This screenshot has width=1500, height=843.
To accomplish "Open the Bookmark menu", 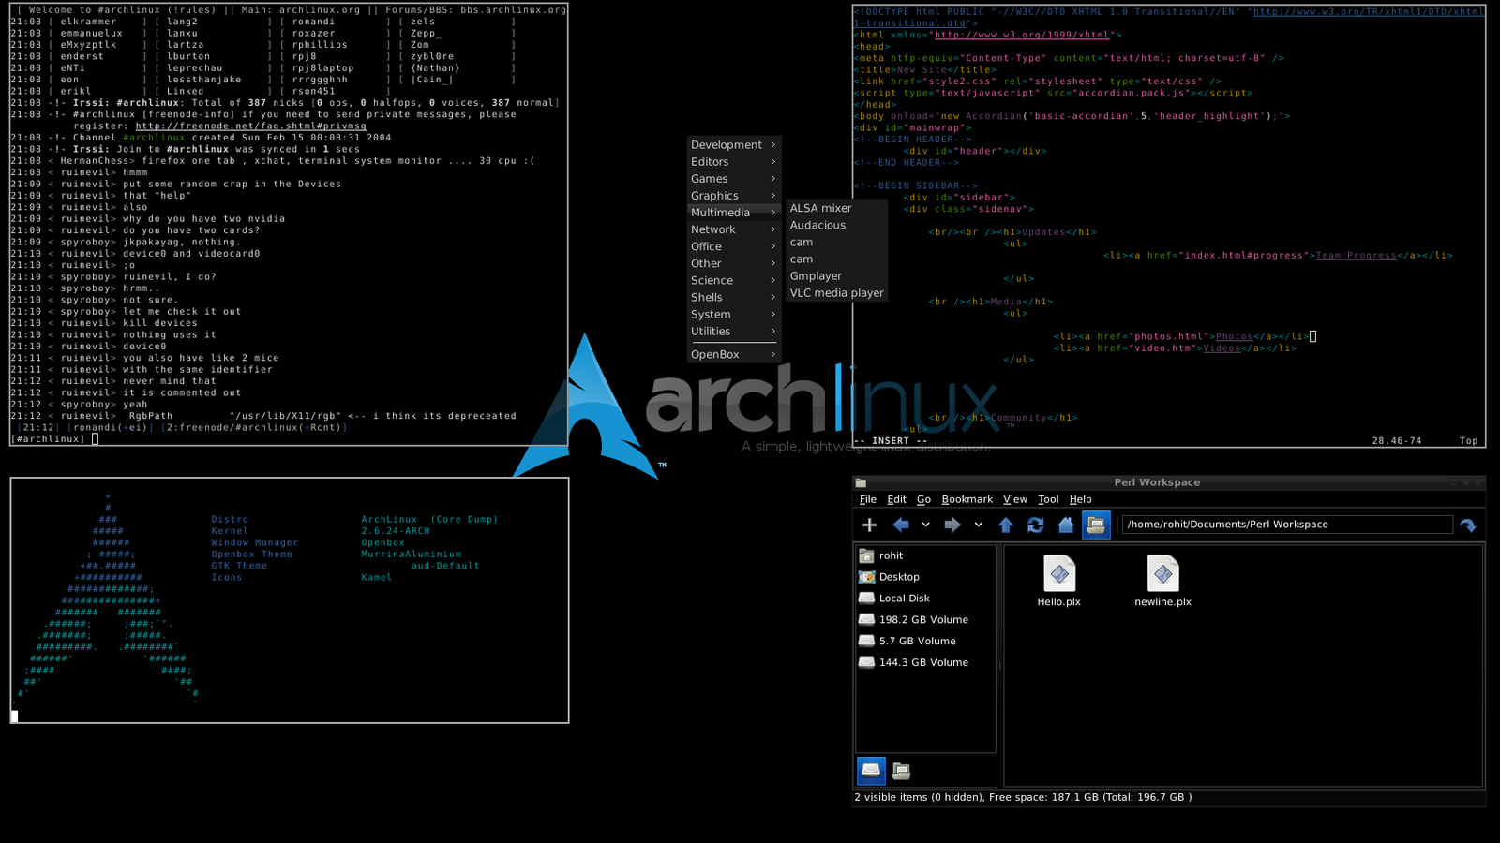I will point(967,499).
